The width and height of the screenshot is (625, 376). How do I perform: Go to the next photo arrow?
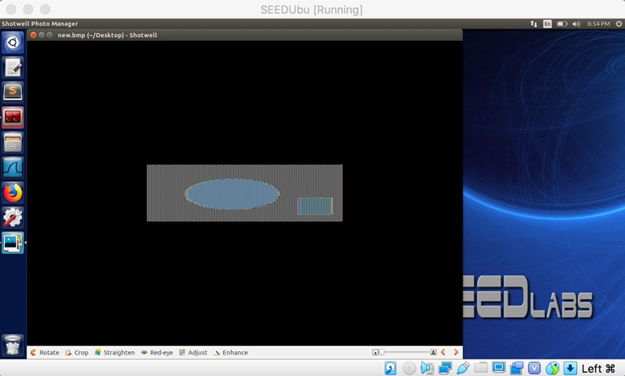click(456, 352)
